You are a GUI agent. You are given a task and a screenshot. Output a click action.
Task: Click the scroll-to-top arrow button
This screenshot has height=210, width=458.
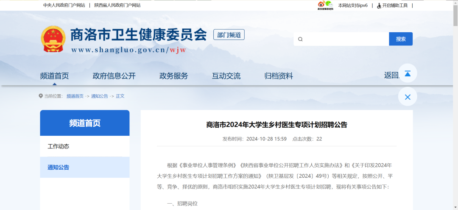pos(407,73)
